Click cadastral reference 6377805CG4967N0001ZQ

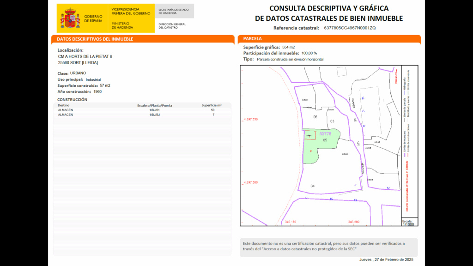350,28
